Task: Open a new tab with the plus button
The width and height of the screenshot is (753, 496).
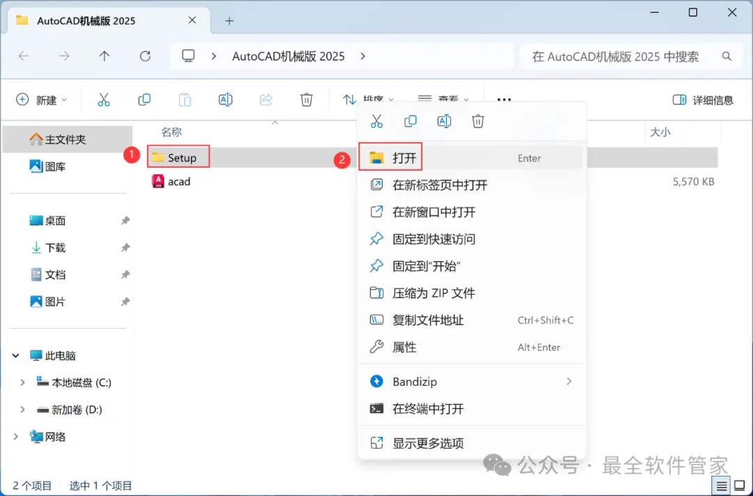Action: pyautogui.click(x=229, y=21)
